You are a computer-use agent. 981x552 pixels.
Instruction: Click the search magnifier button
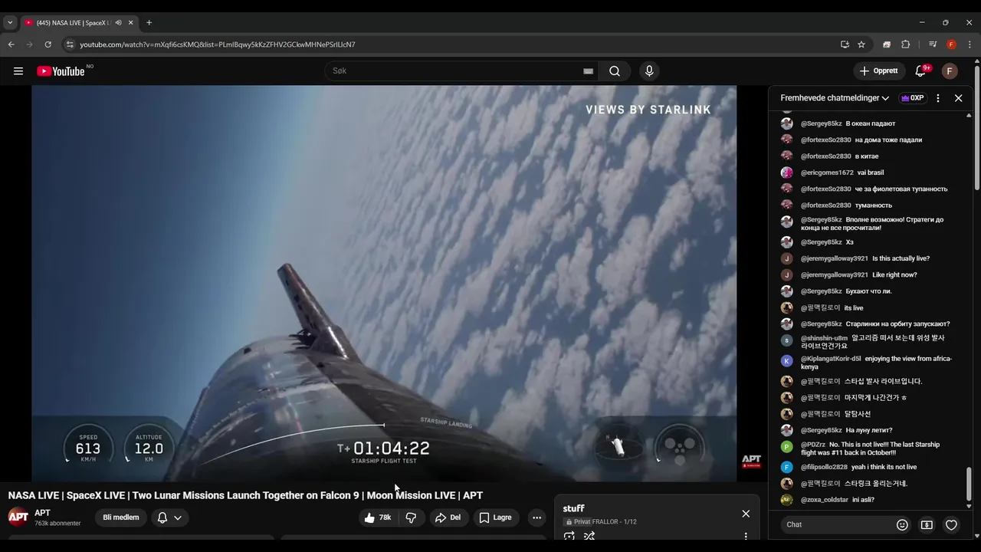tap(615, 71)
